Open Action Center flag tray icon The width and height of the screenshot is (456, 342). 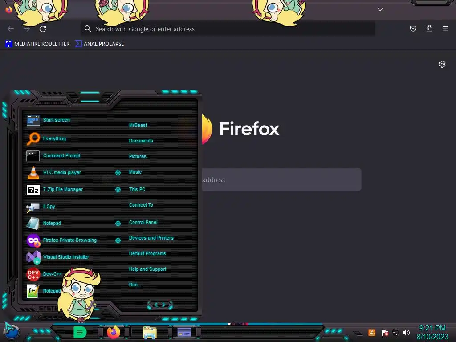click(x=385, y=332)
